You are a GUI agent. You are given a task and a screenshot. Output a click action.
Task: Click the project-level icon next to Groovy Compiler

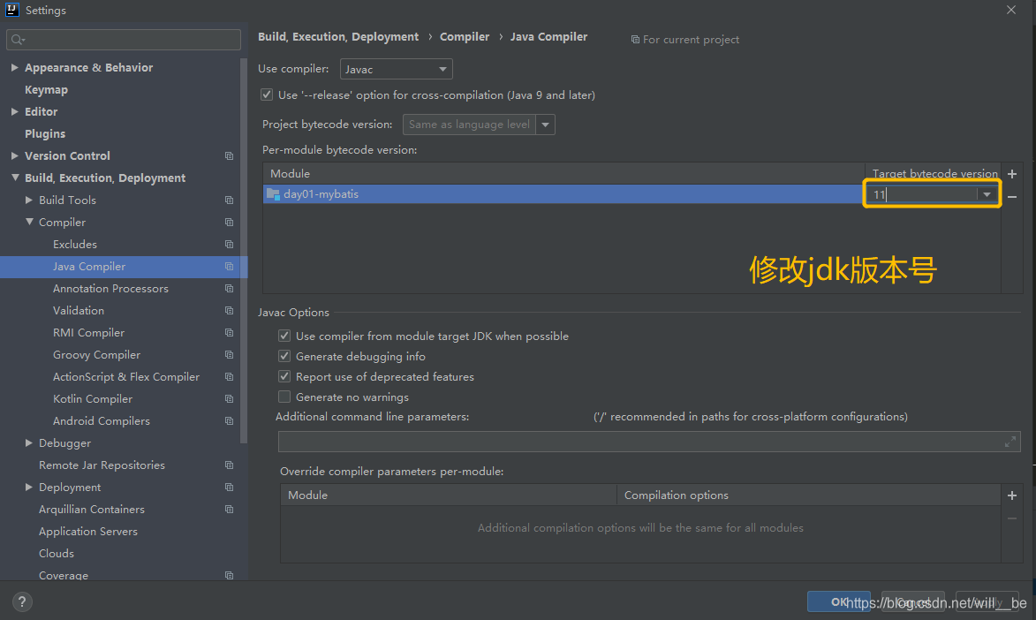pos(230,355)
